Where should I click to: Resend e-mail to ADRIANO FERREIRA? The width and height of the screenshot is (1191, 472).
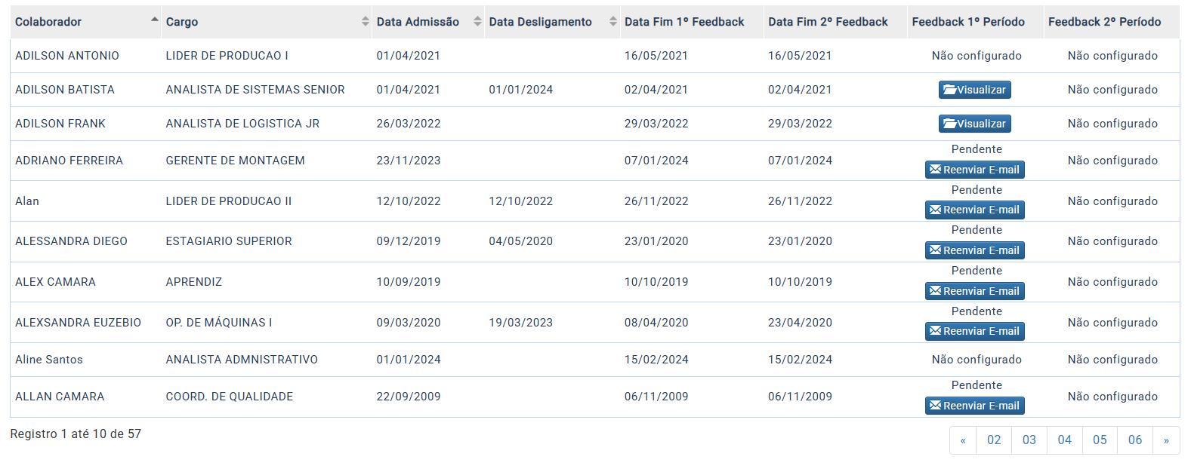click(x=974, y=170)
